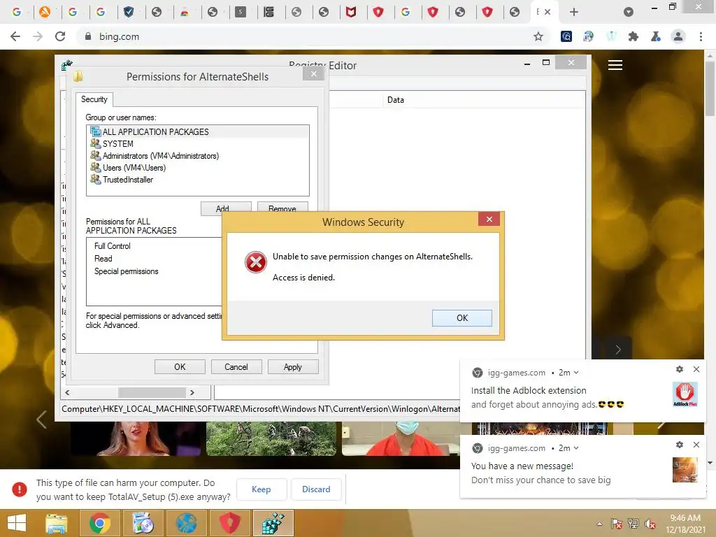Switch to the rainbow favicon tab
716x537 pixels.
pos(185,12)
